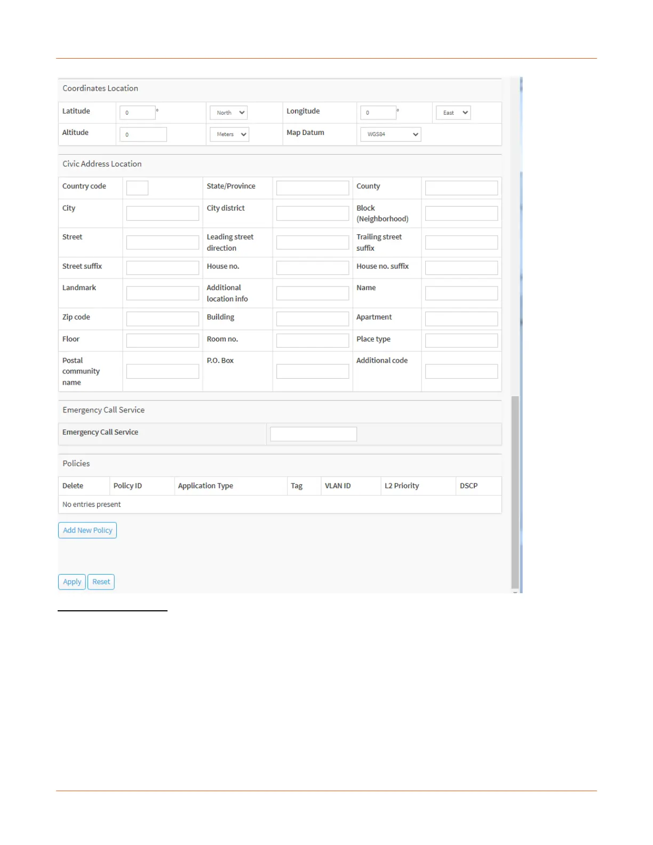The height and width of the screenshot is (845, 653).
Task: Click the Name input field
Action: (461, 293)
